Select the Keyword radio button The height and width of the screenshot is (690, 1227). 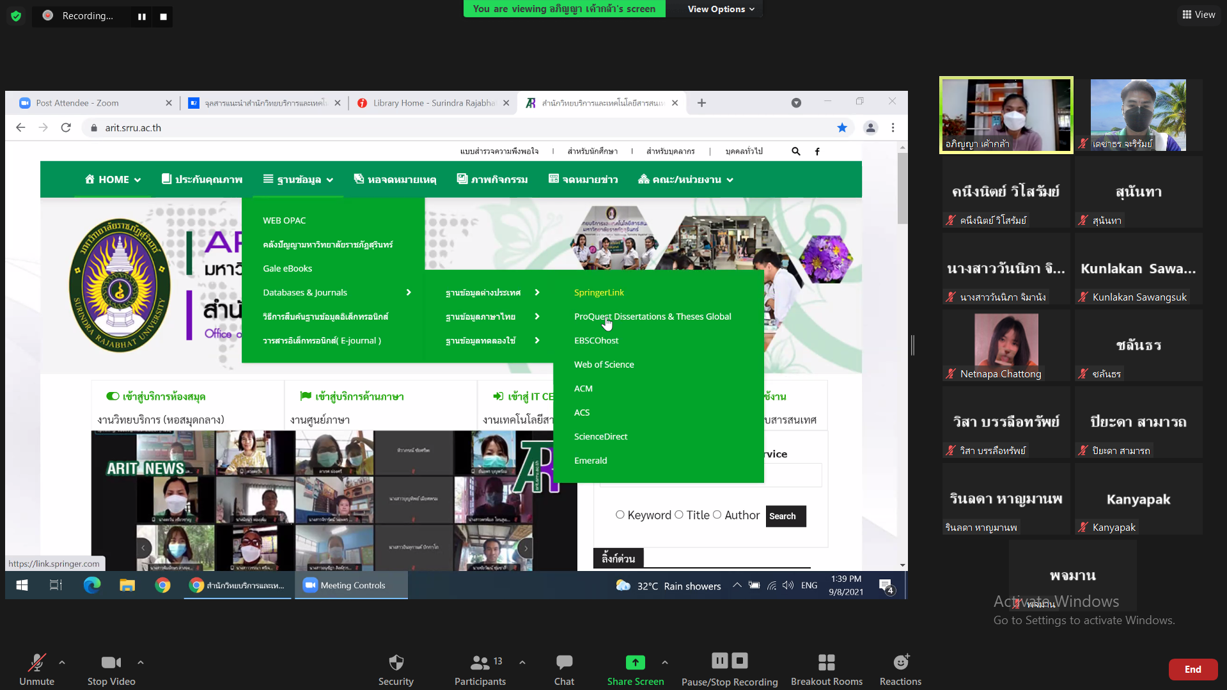620,515
